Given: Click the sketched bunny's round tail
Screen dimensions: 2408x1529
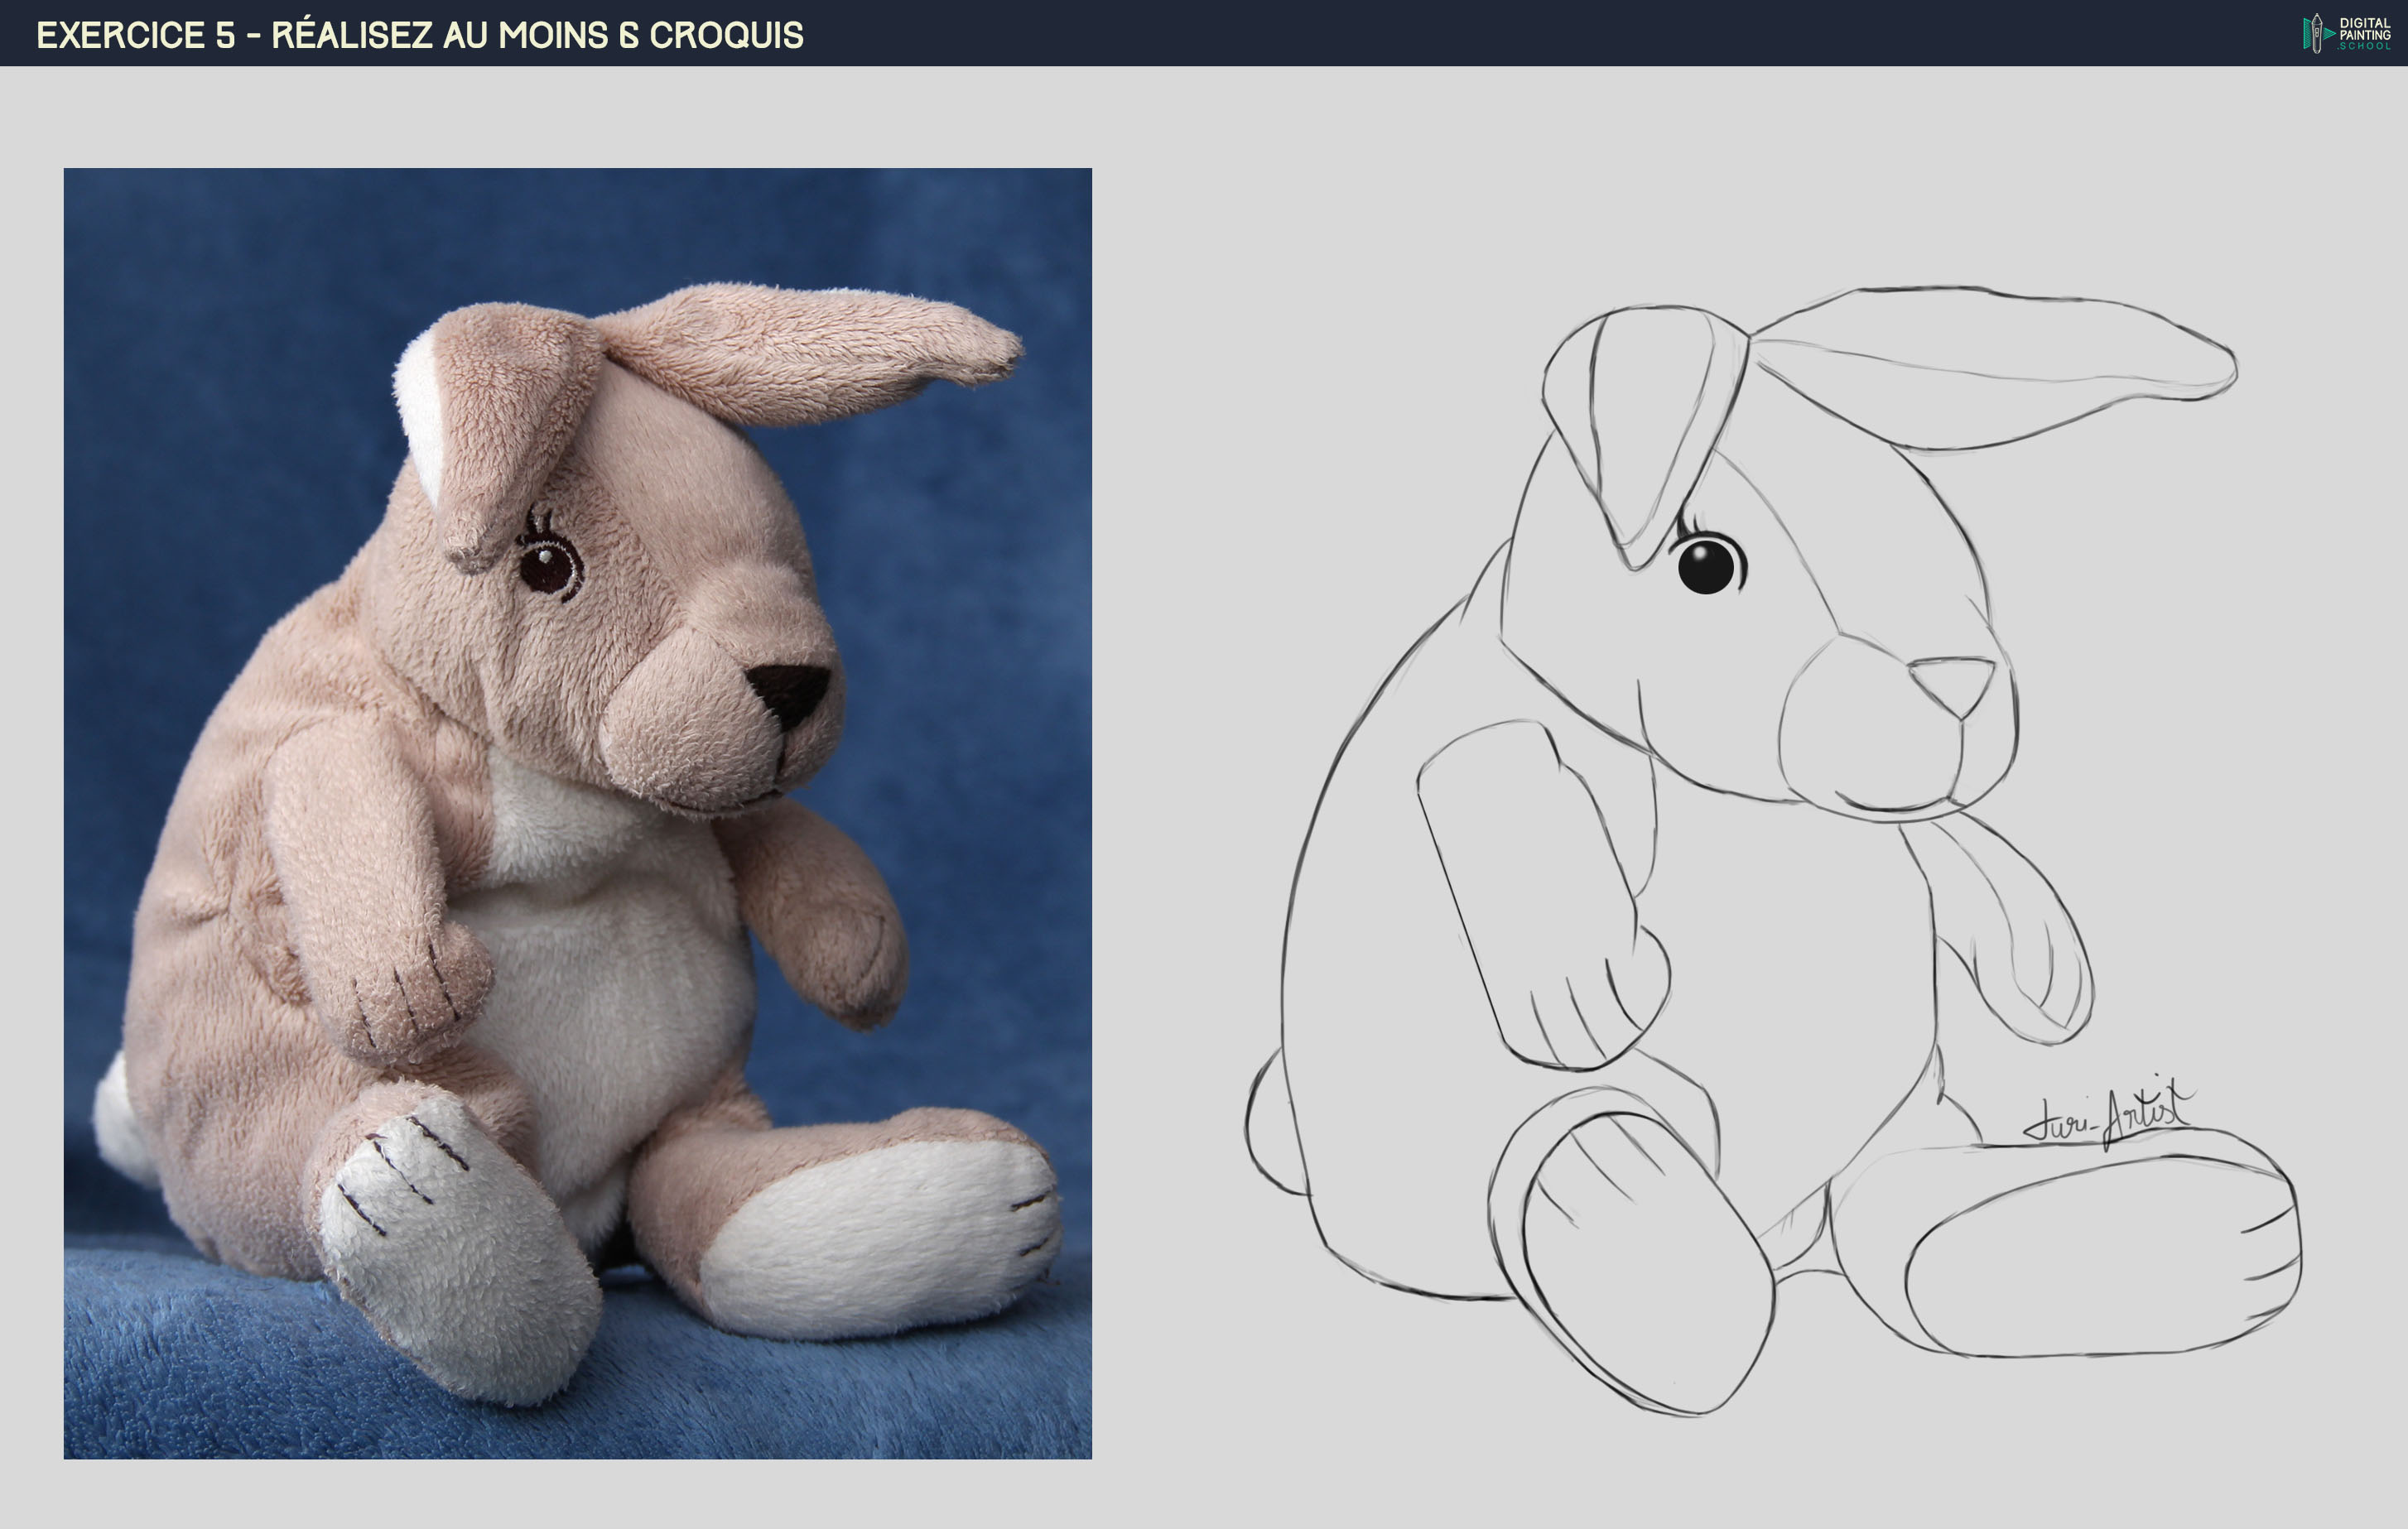Looking at the screenshot, I should pos(1272,1125).
